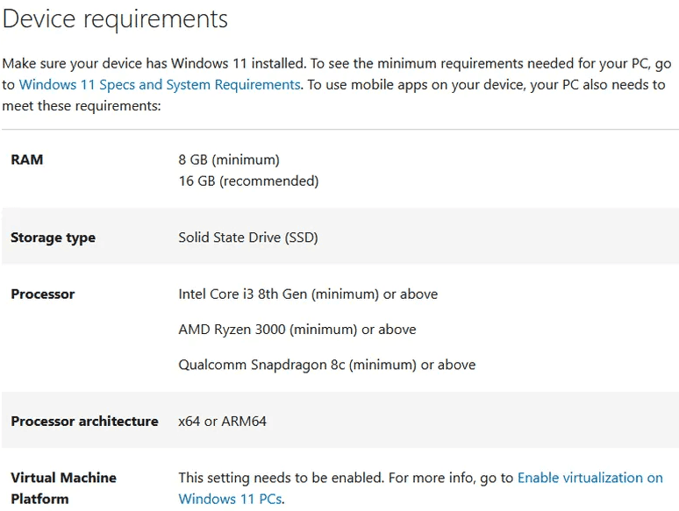Select the Storage type label
The image size is (679, 511).
click(x=53, y=238)
